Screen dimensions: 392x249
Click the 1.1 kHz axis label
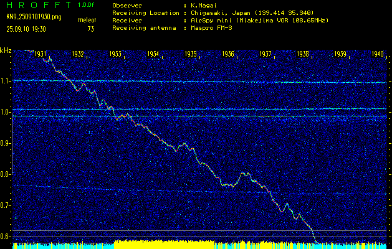pyautogui.click(x=5, y=81)
